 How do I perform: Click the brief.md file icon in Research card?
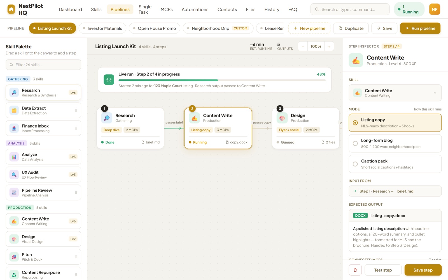coord(143,142)
